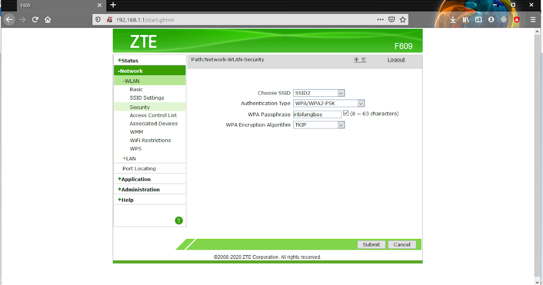Screen dimensions: 543x285
Task: Open the WPA Encryption Algorithm dropdown
Action: click(x=319, y=125)
